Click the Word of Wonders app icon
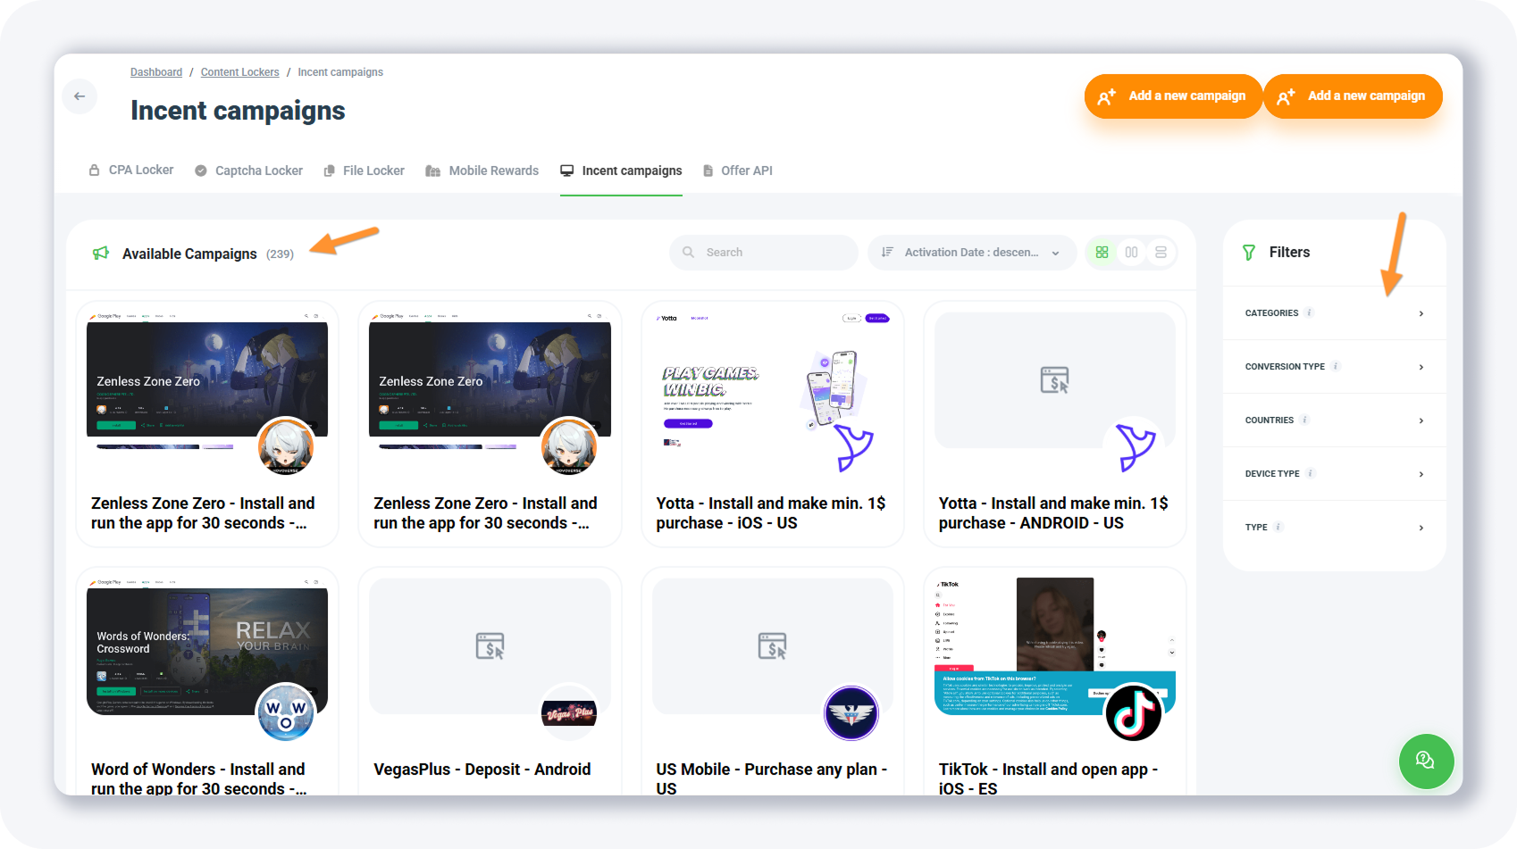Image resolution: width=1517 pixels, height=849 pixels. pos(286,712)
